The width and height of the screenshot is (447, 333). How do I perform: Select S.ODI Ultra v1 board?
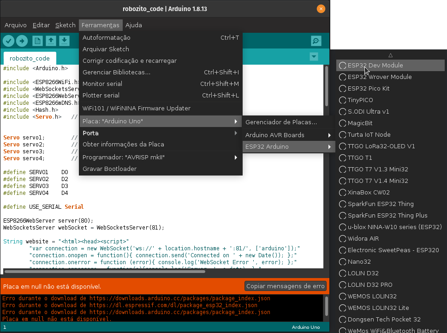(x=390, y=112)
